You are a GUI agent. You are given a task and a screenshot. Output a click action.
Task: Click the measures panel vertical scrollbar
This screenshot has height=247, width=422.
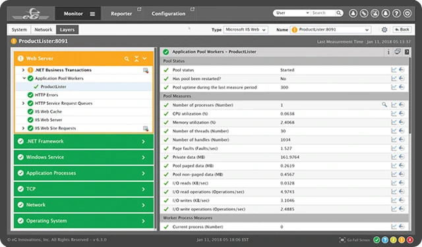point(409,96)
